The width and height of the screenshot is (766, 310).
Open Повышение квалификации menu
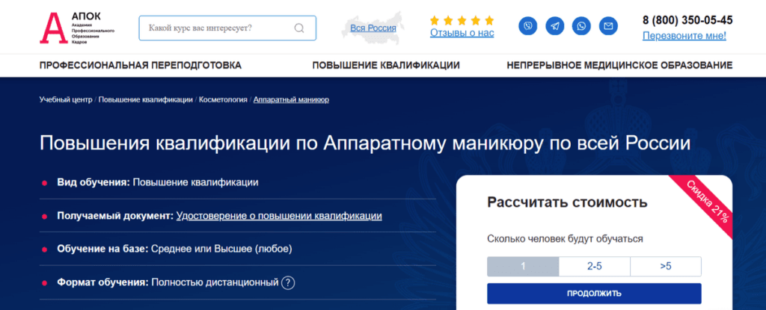coord(386,66)
